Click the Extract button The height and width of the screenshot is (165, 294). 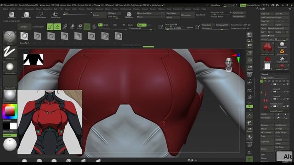99,15
